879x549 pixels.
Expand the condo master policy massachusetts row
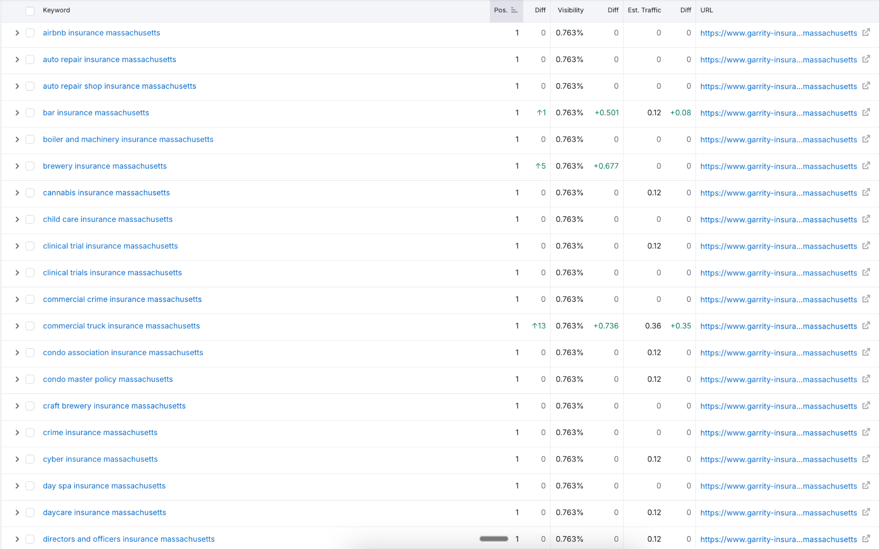(17, 379)
